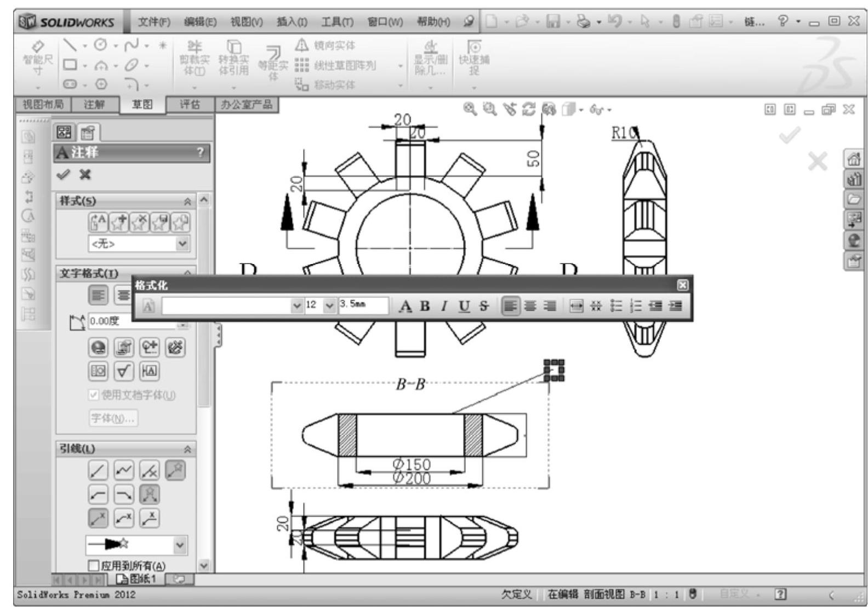Viewport: 868px width, 607px height.
Task: Open the 工具(T) menu
Action: 337,22
